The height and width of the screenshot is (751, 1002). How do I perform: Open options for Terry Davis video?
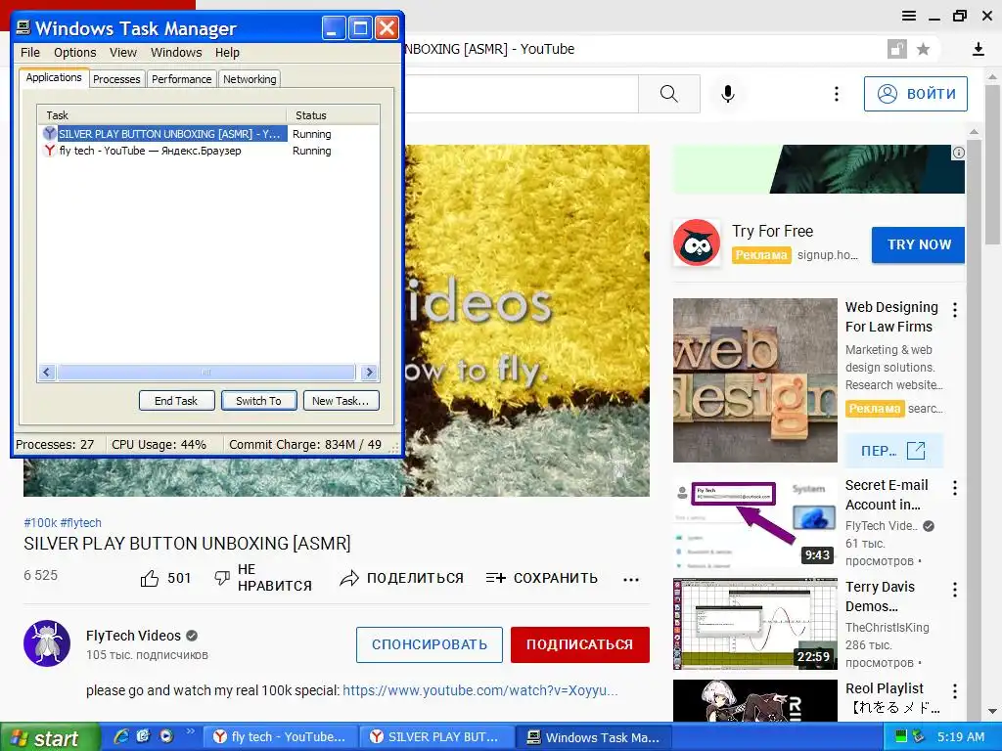955,590
